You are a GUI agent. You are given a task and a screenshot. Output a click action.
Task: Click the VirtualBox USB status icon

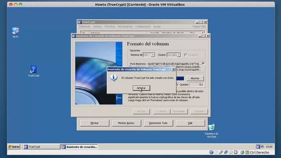221,152
